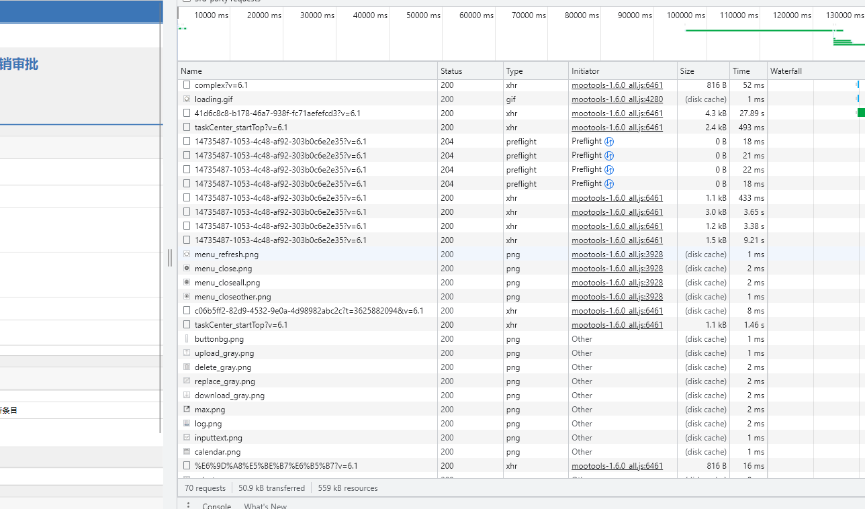Open the drawer's three-dot menu
Screen dimensions: 865x509
pos(188,506)
